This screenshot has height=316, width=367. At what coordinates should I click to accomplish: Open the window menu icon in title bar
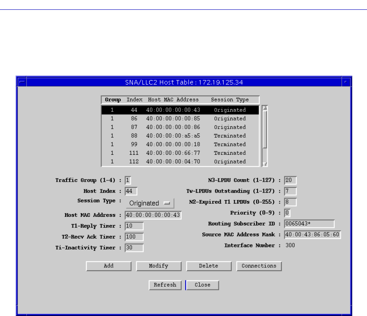click(22, 82)
